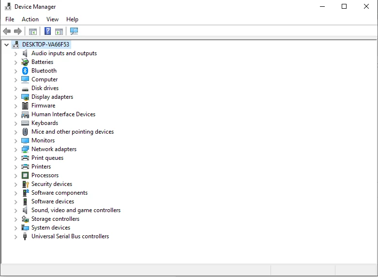The width and height of the screenshot is (378, 277).
Task: Expand the Bluetooth chevron
Action: click(15, 71)
